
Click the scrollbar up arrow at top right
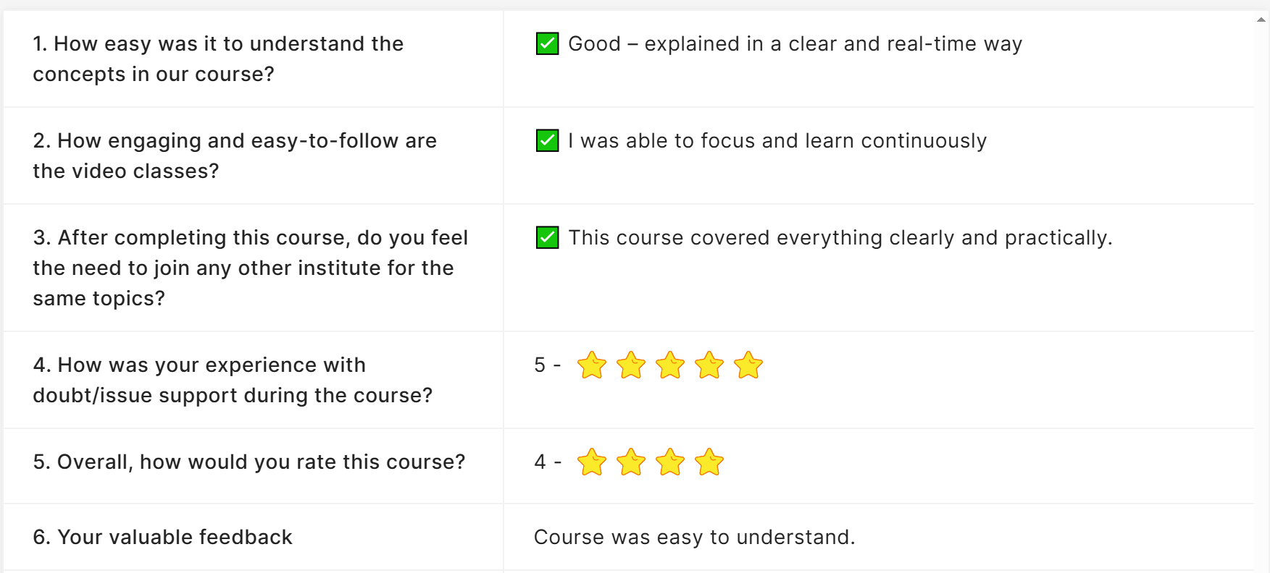pos(1261,20)
